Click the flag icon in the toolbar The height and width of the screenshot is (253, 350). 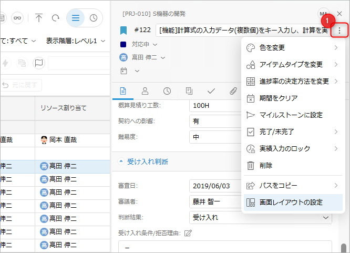click(39, 63)
